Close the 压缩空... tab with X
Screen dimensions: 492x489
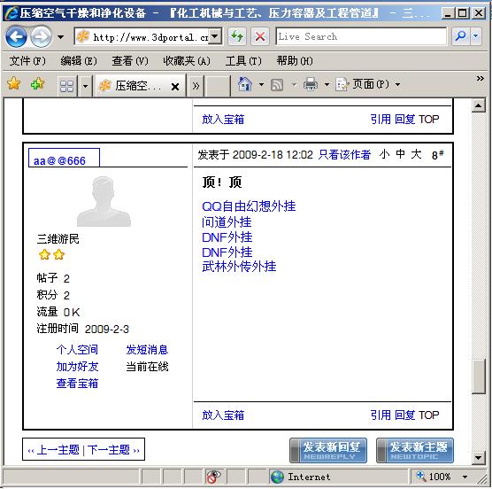click(175, 86)
